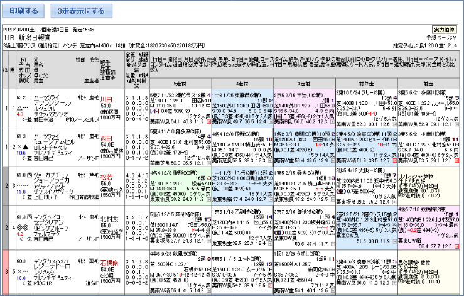Select horse name ジョーアラビカ
This screenshot has height=296, width=464.
click(x=51, y=181)
